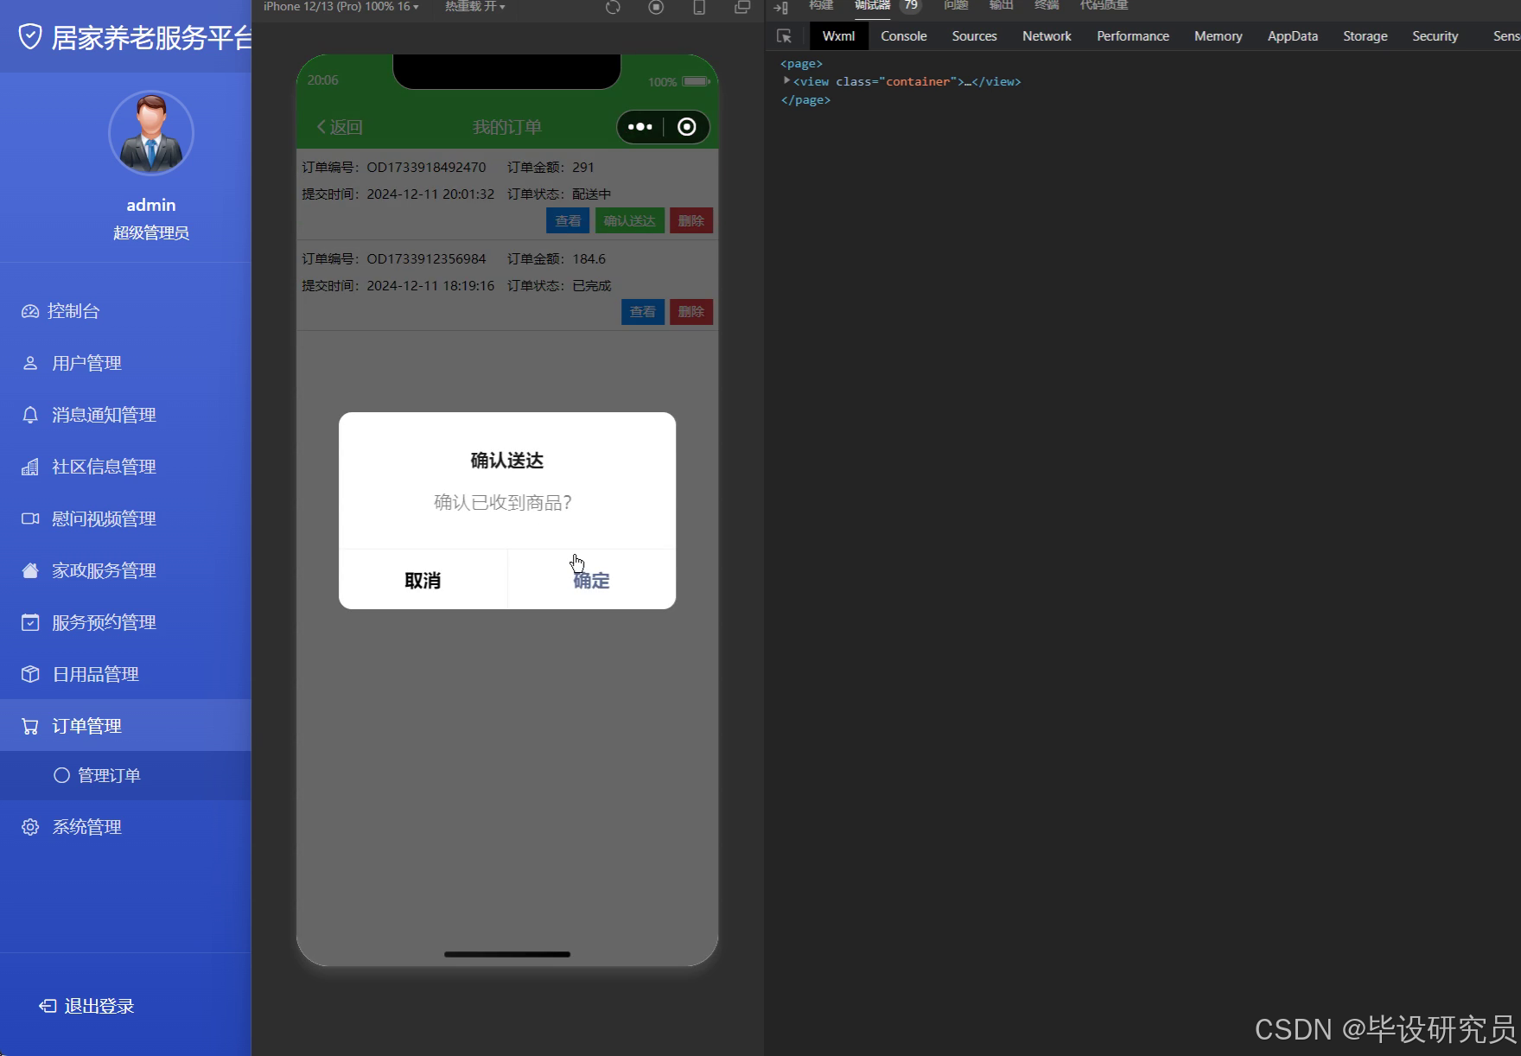Expand the view class container node
This screenshot has width=1521, height=1056.
tap(786, 80)
